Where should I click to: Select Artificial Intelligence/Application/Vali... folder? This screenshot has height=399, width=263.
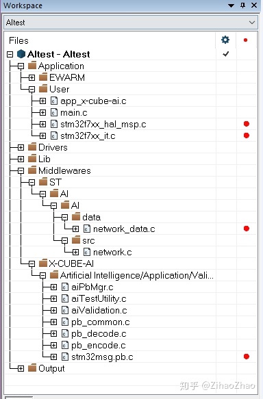pos(137,276)
